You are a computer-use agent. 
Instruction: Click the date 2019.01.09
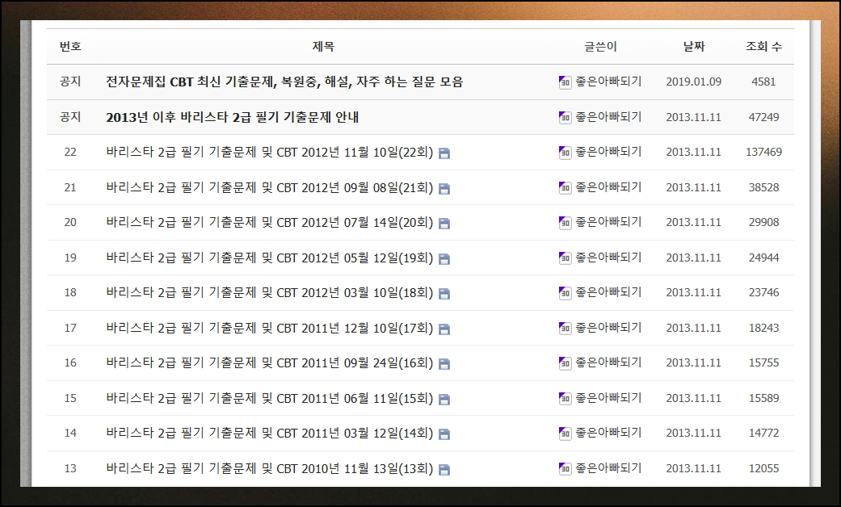[693, 82]
